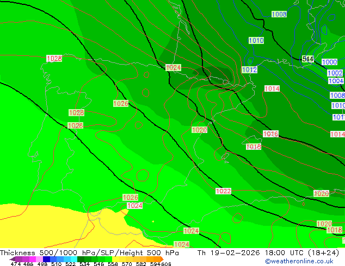Click the legend value 546
The width and height of the screenshot is (345, 266).
(x=99, y=264)
